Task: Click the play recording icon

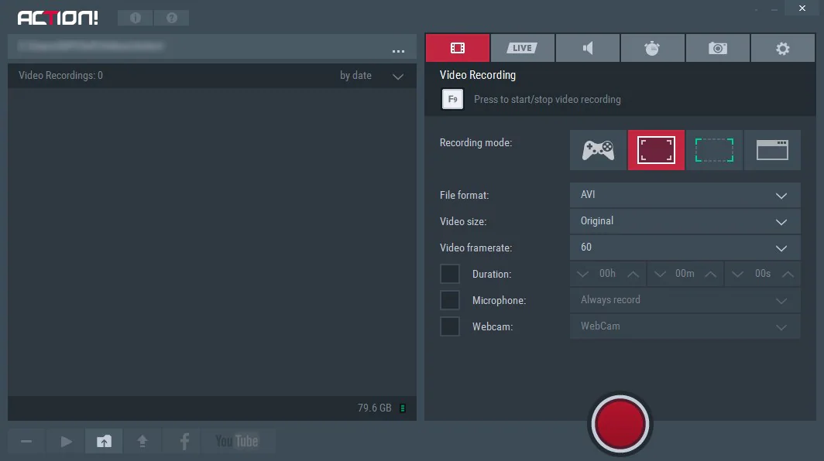Action: (66, 442)
